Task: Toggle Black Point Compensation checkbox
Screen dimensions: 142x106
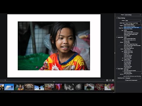Action: (x=126, y=80)
